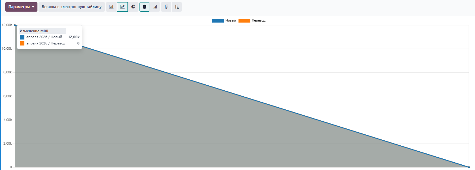This screenshot has height=170, width=475.
Task: Switch to bar chart view
Action: [x=111, y=7]
